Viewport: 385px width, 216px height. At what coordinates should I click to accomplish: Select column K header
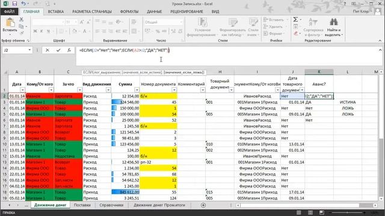(319, 72)
